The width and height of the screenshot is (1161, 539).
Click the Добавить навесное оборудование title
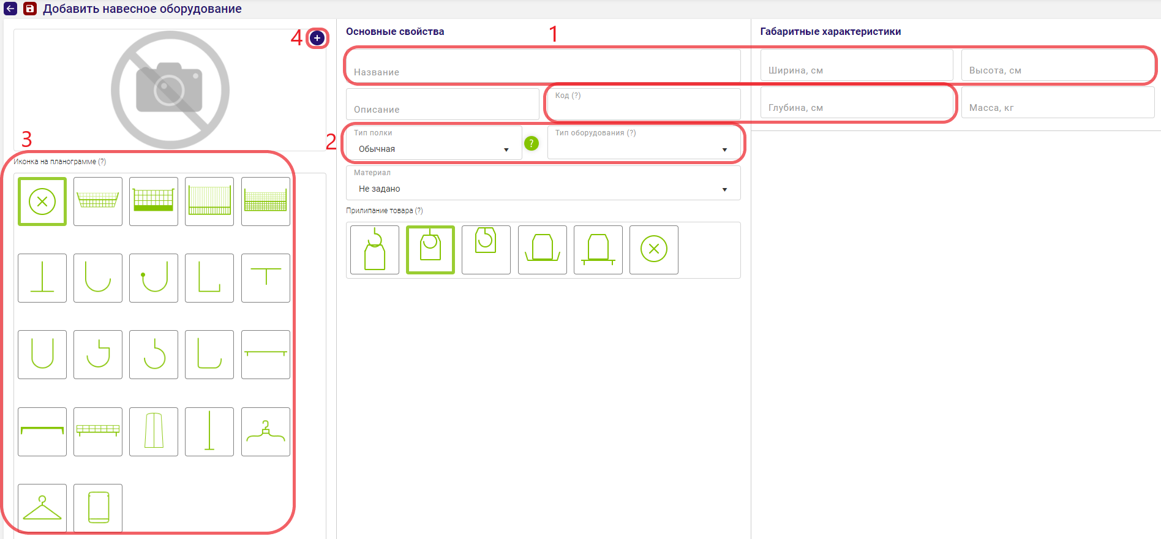pos(142,9)
